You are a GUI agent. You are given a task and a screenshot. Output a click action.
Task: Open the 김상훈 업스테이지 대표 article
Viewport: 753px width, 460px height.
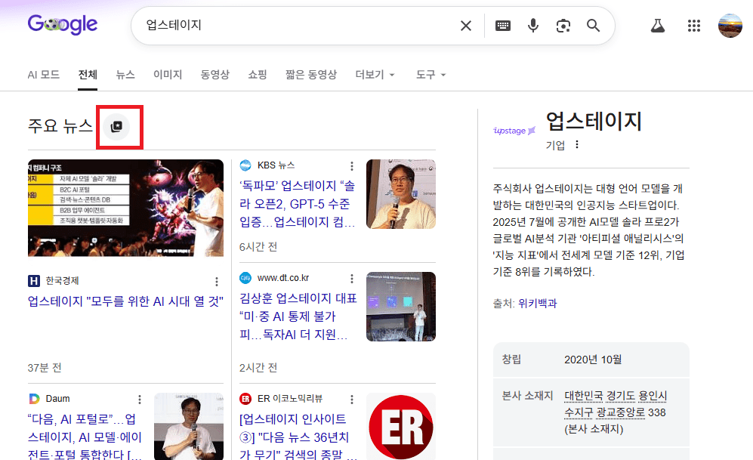[x=298, y=316]
